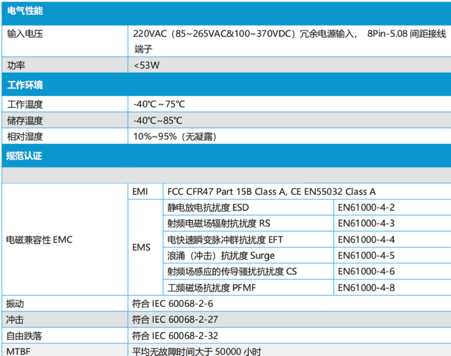Select the 符合 IEC 60068-2-6 value

click(173, 303)
